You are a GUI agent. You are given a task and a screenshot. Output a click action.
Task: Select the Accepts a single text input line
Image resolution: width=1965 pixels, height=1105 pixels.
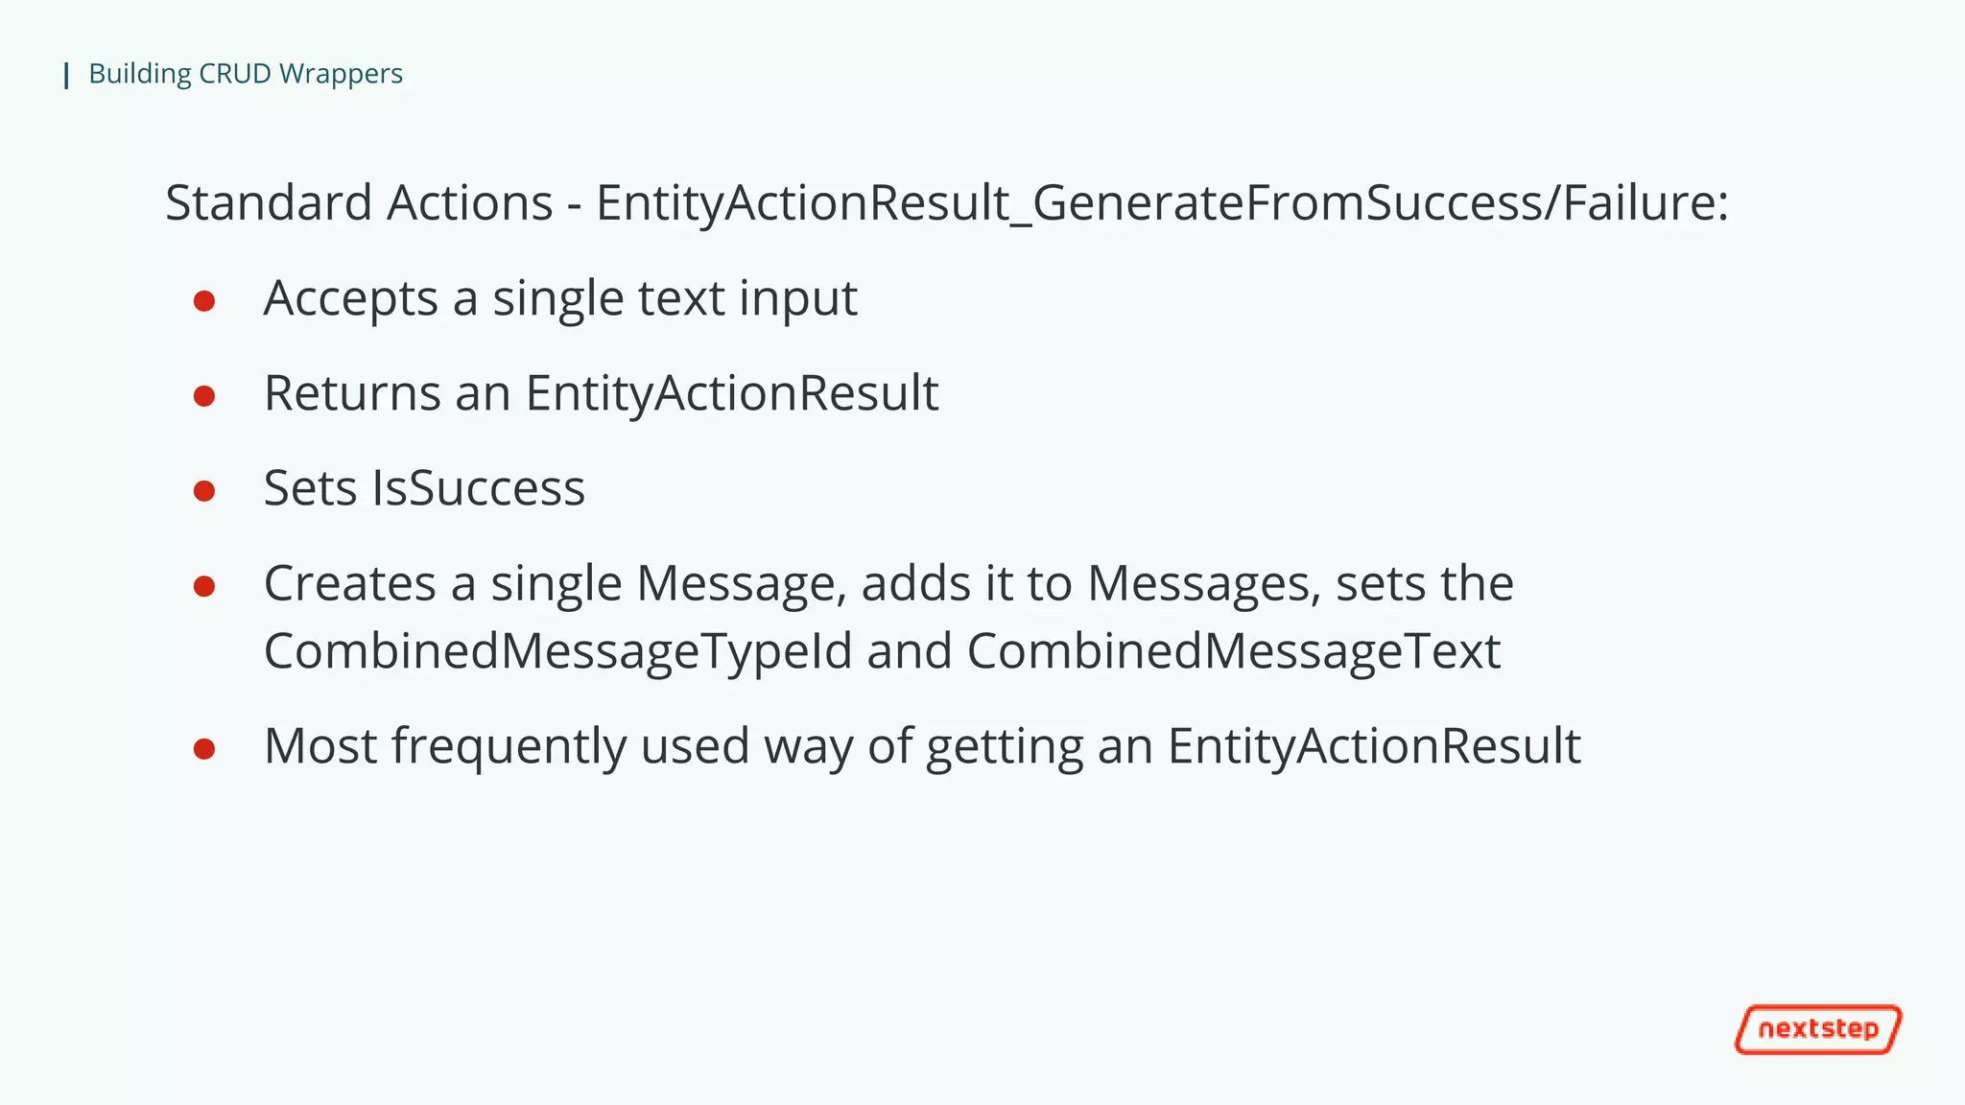[x=560, y=298]
